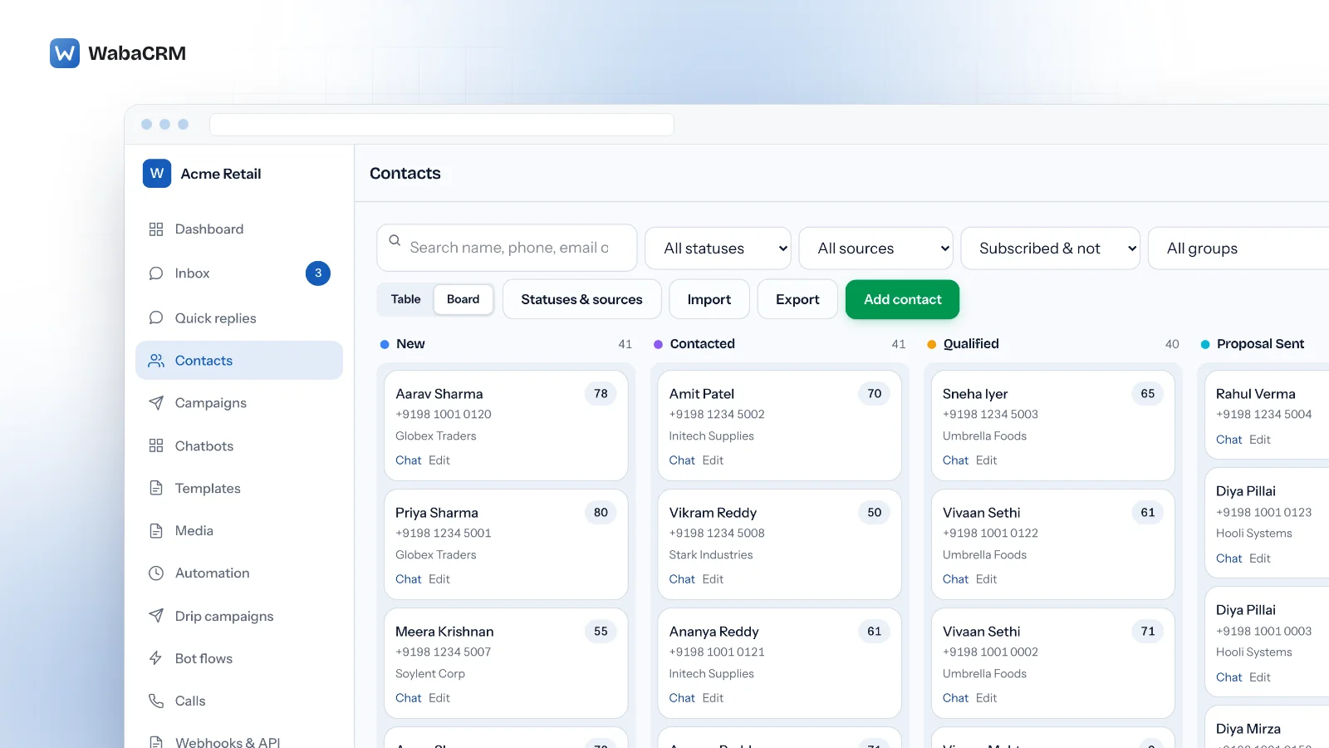
Task: Switch to Table view
Action: [x=406, y=299]
